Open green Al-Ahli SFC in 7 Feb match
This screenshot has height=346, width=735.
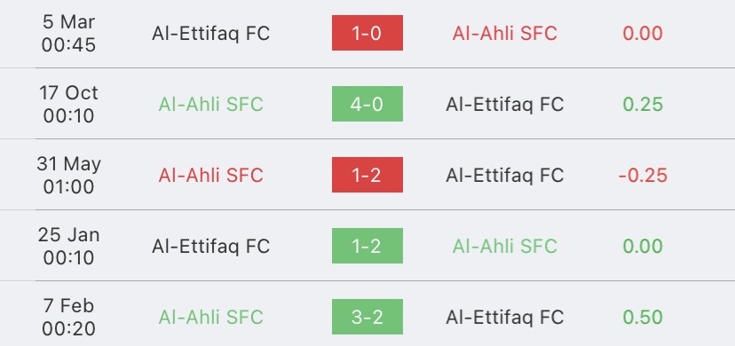coord(211,318)
